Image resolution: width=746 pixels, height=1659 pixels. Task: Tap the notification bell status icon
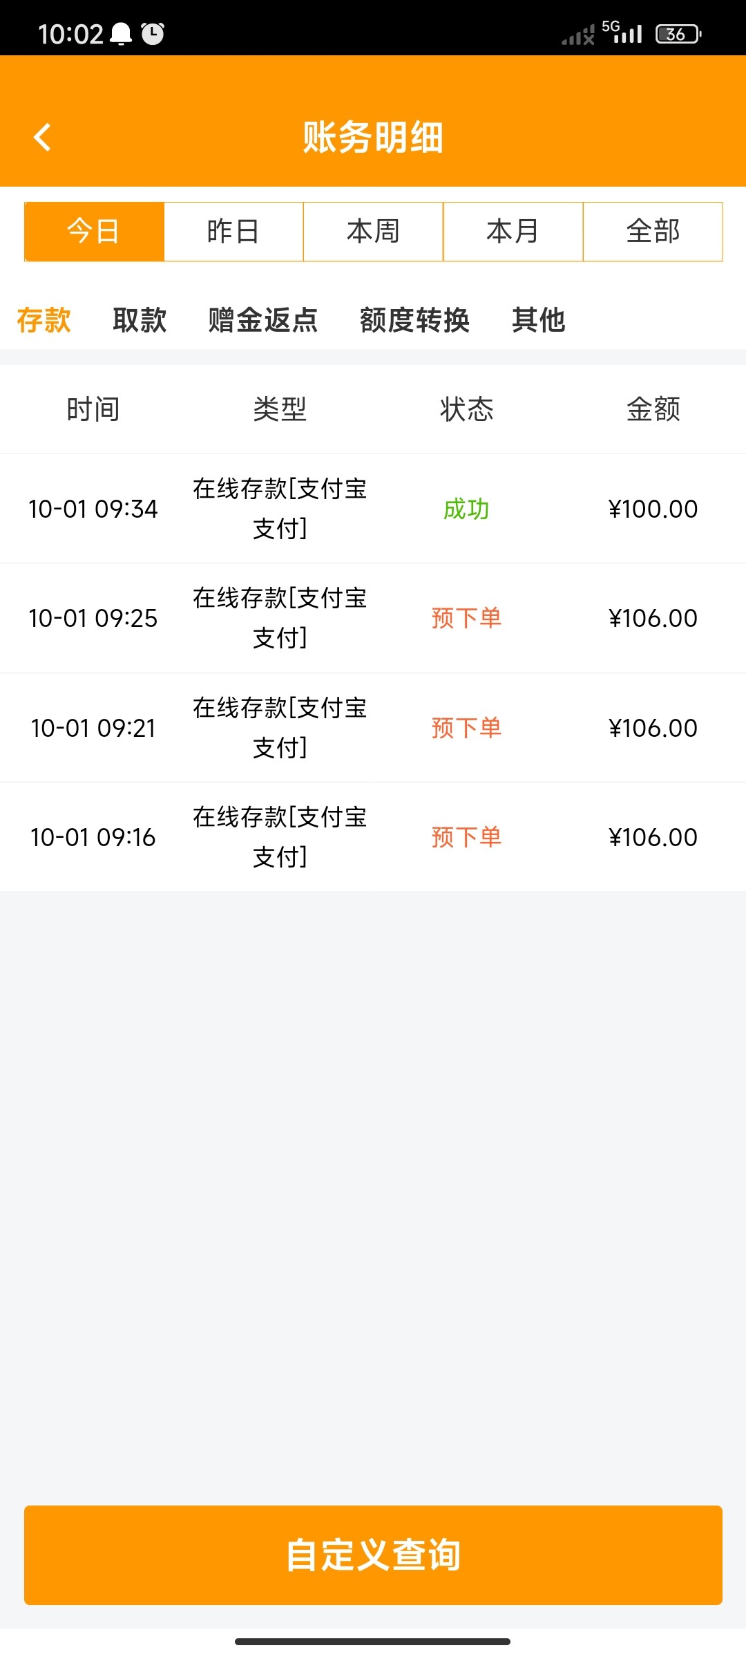point(122,33)
